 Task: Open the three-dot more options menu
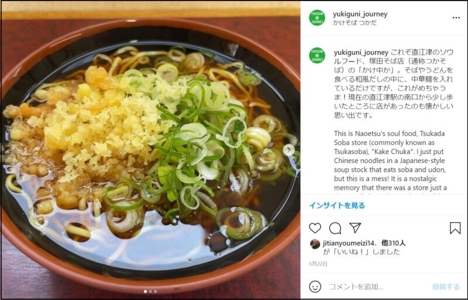(456, 18)
